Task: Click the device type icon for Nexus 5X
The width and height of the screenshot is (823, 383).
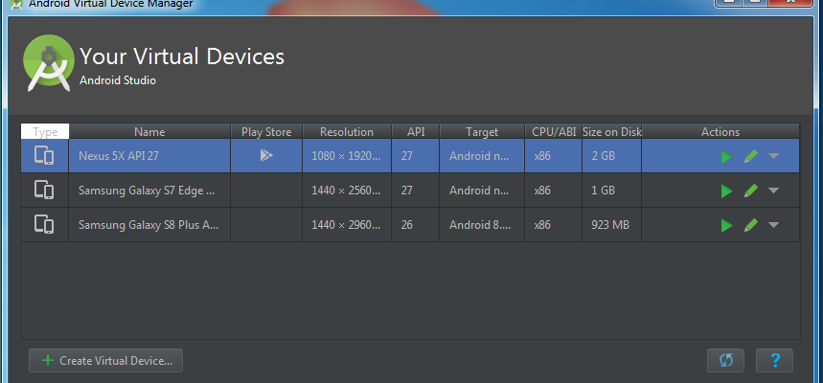Action: tap(44, 156)
